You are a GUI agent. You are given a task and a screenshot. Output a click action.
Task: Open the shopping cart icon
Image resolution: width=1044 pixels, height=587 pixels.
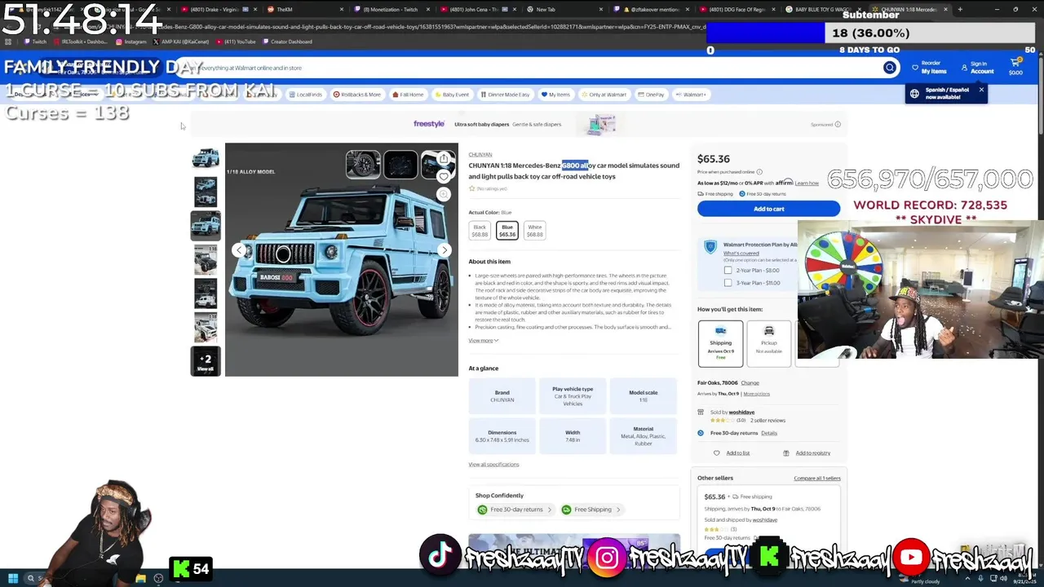pyautogui.click(x=1015, y=64)
